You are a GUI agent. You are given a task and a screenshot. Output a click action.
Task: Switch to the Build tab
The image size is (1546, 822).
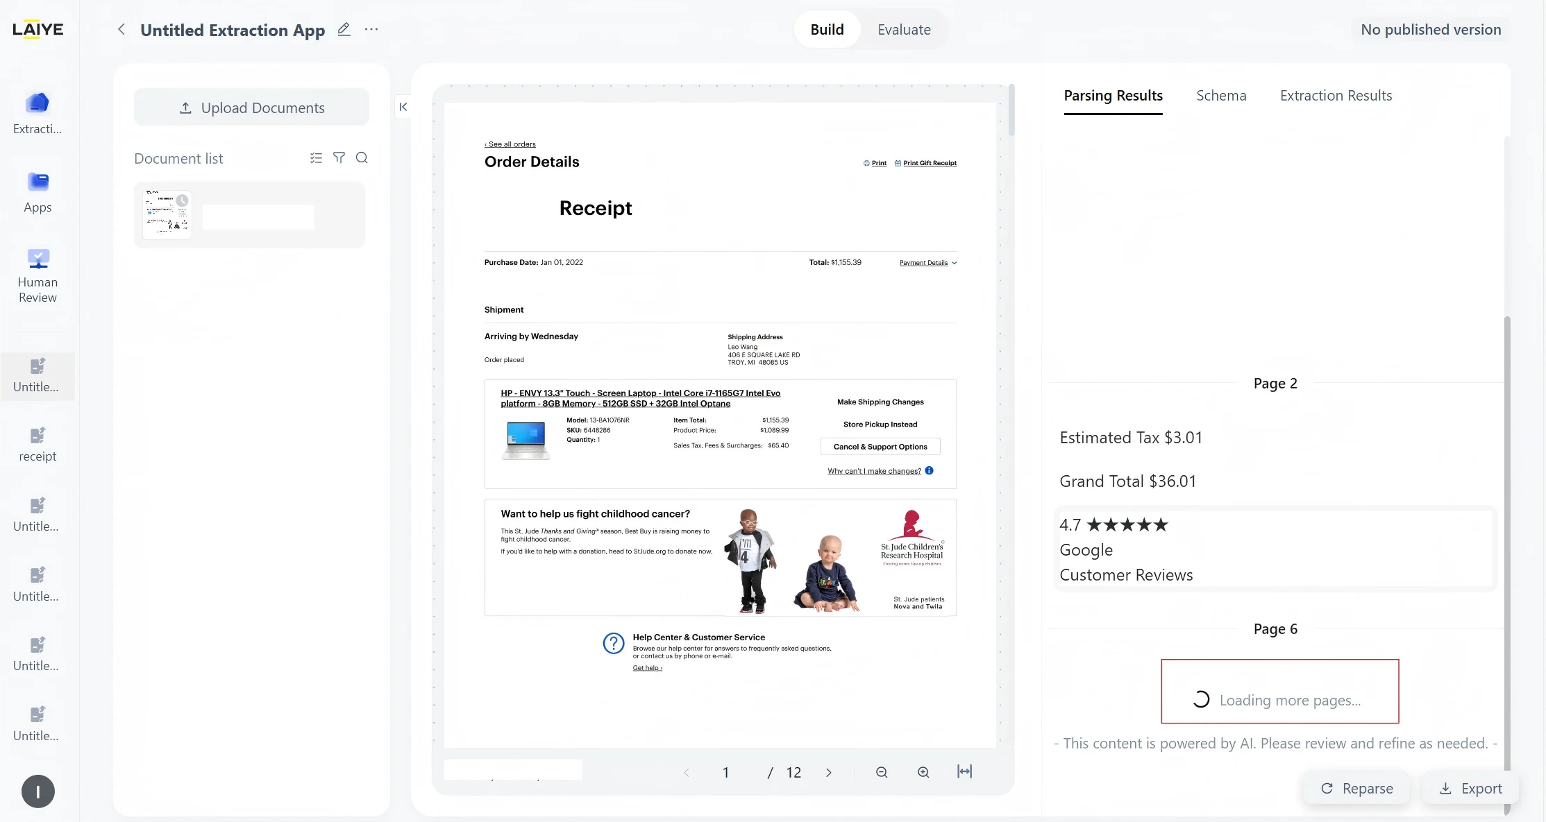[827, 30]
